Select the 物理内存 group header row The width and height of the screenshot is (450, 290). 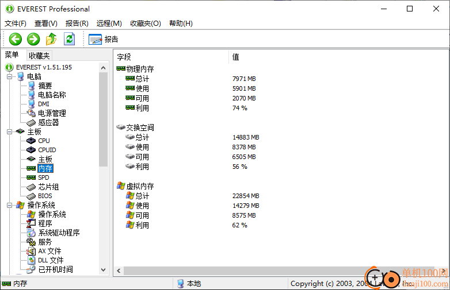pos(135,69)
